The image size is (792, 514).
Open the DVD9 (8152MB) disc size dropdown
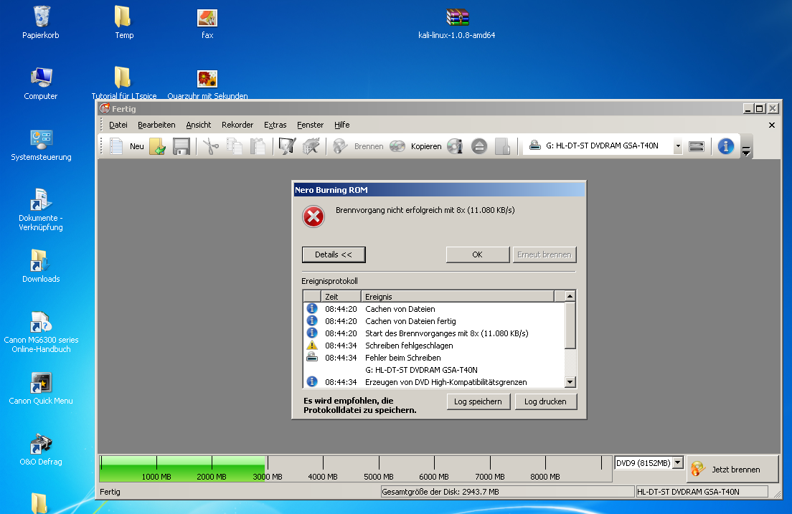[x=678, y=462]
